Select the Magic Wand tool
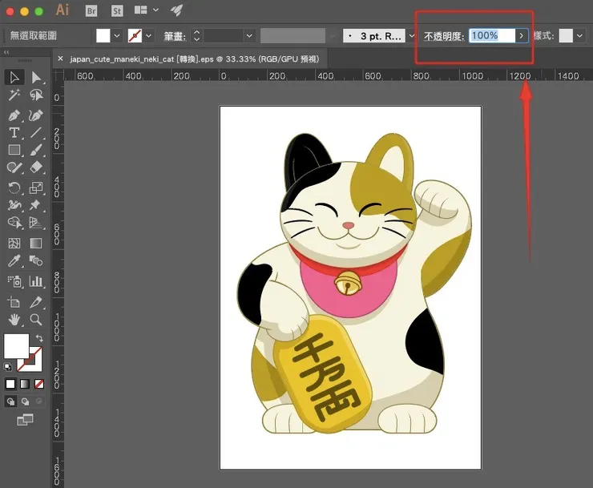Viewport: 593px width, 488px height. pyautogui.click(x=14, y=95)
